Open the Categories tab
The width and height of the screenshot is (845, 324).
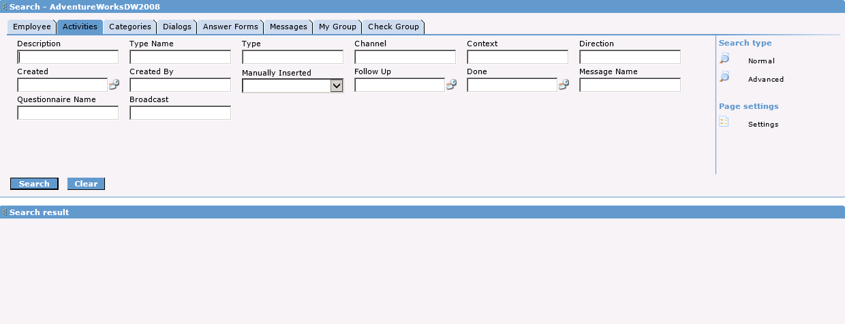pos(130,27)
